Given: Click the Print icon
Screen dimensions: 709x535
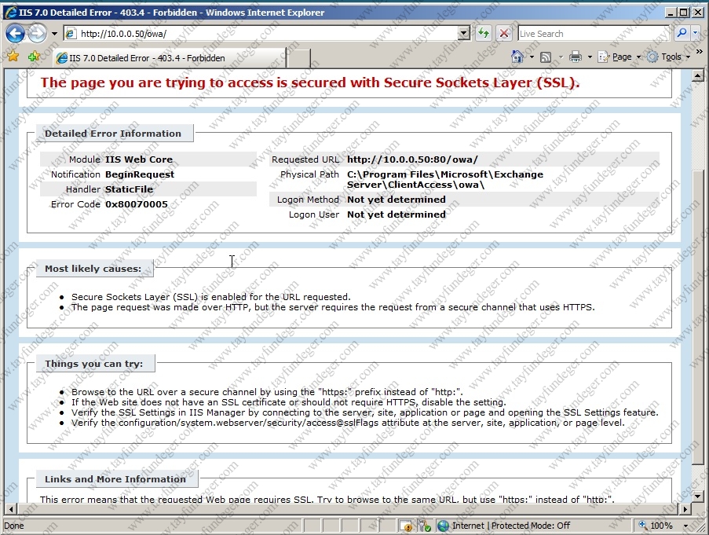Looking at the screenshot, I should tap(576, 57).
